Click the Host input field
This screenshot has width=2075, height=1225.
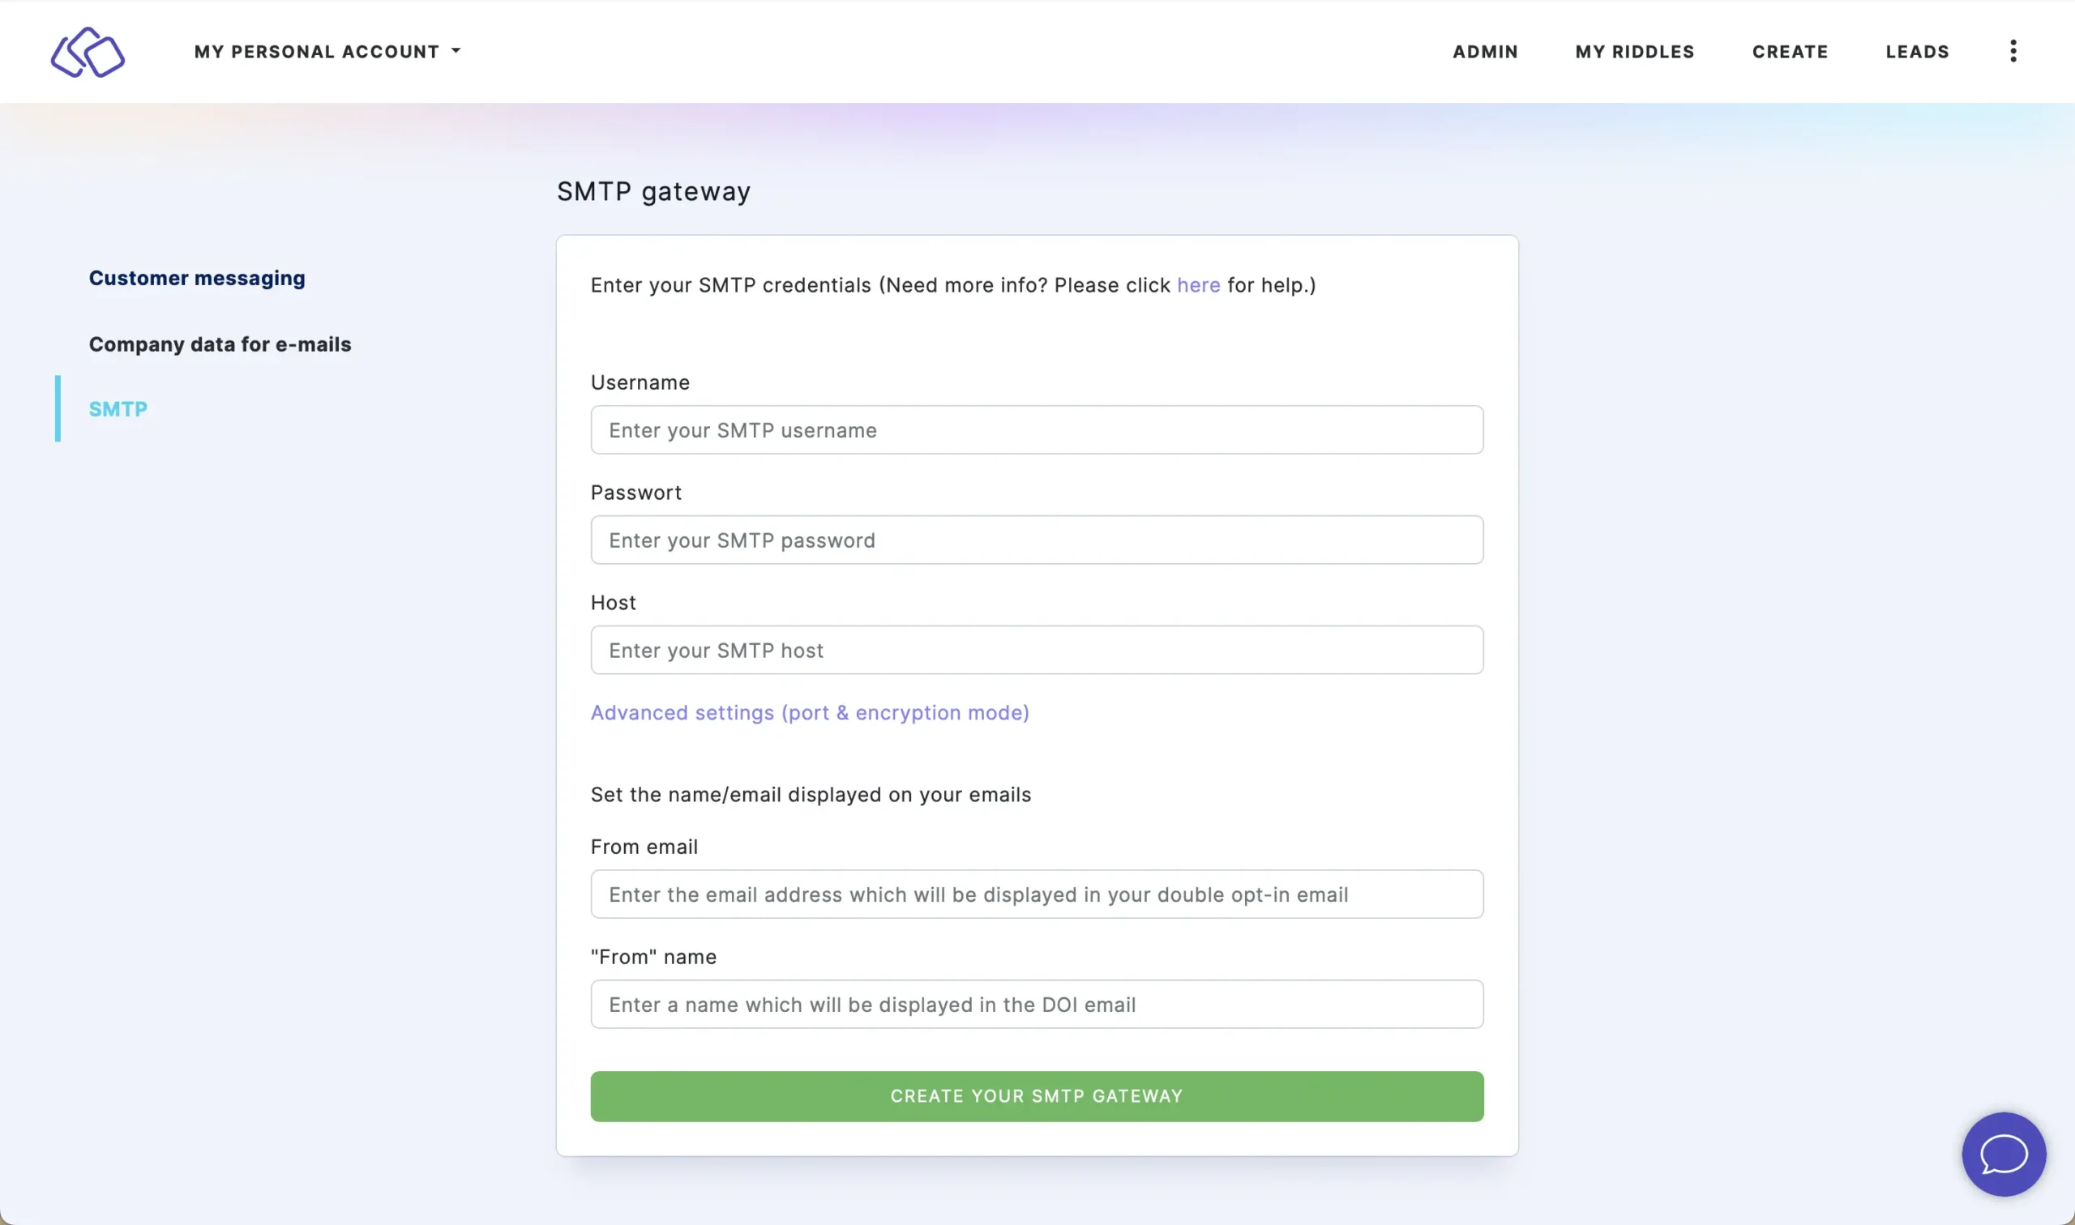point(1037,649)
